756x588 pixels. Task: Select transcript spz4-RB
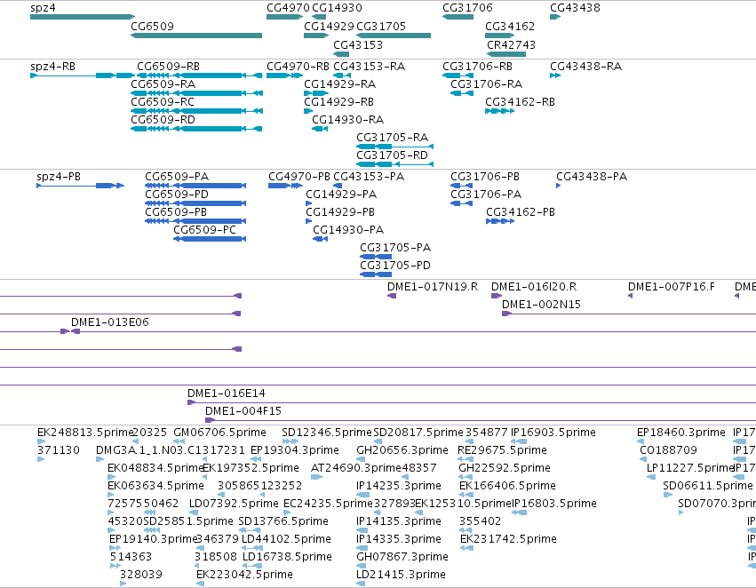coord(83,75)
